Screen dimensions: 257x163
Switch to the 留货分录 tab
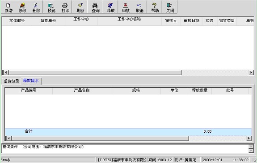[12, 81]
